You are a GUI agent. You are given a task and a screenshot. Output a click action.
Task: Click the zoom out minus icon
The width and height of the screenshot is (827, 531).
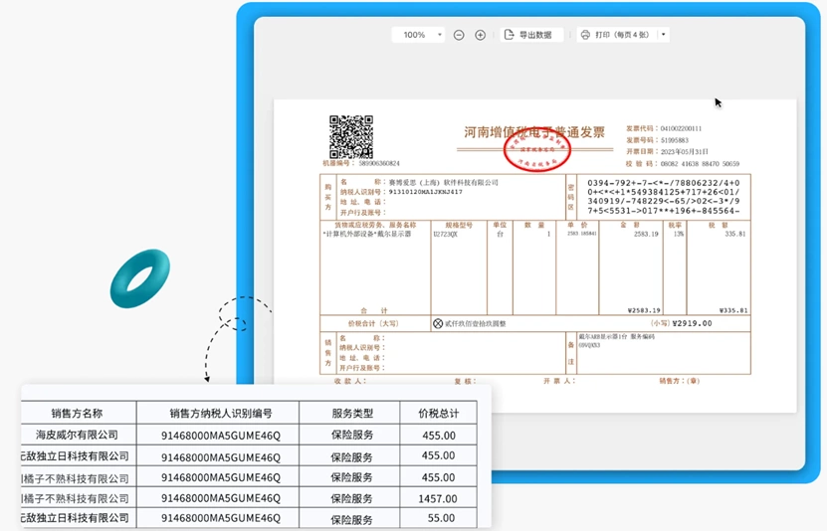[x=459, y=35]
